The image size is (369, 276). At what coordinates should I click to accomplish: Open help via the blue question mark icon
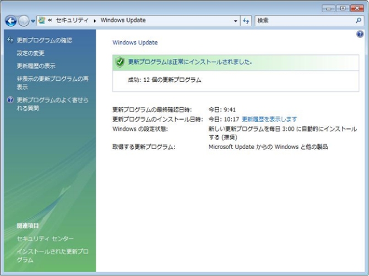tap(360, 34)
